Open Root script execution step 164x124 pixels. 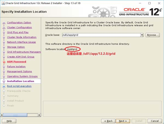tap(19, 86)
